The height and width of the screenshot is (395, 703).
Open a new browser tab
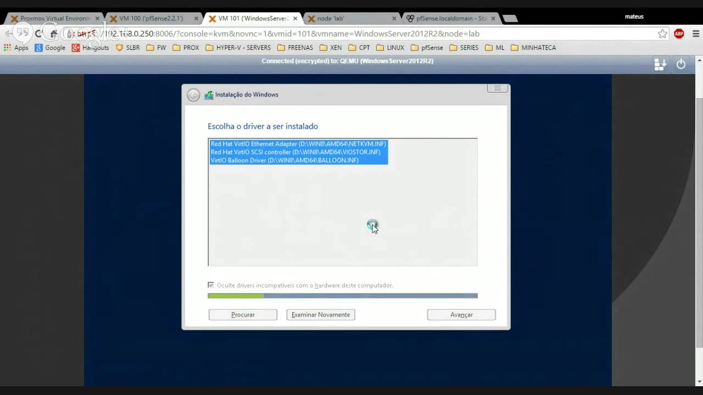click(x=510, y=19)
